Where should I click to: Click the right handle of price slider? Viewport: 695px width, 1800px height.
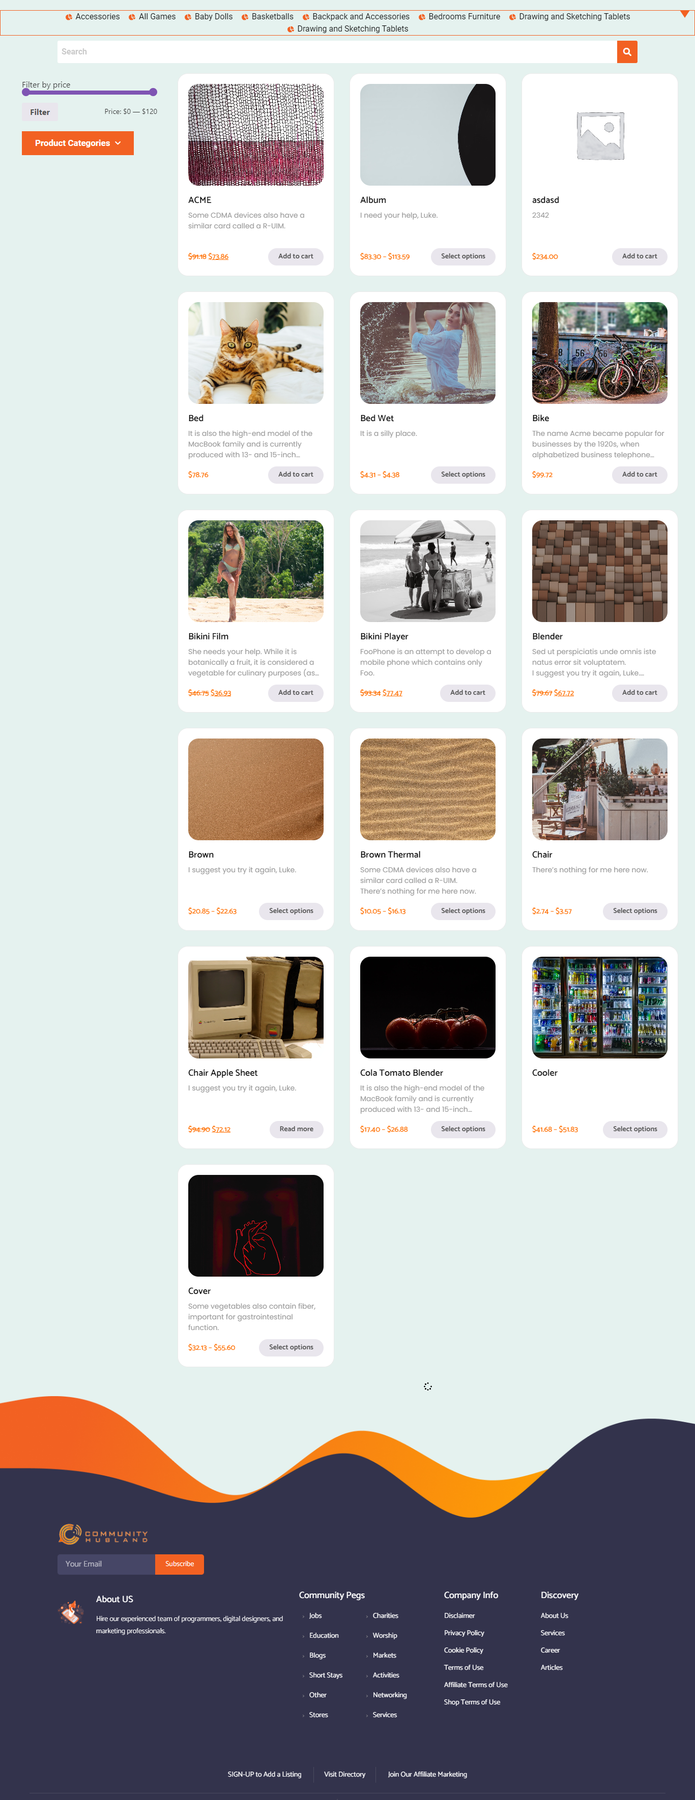pyautogui.click(x=153, y=92)
